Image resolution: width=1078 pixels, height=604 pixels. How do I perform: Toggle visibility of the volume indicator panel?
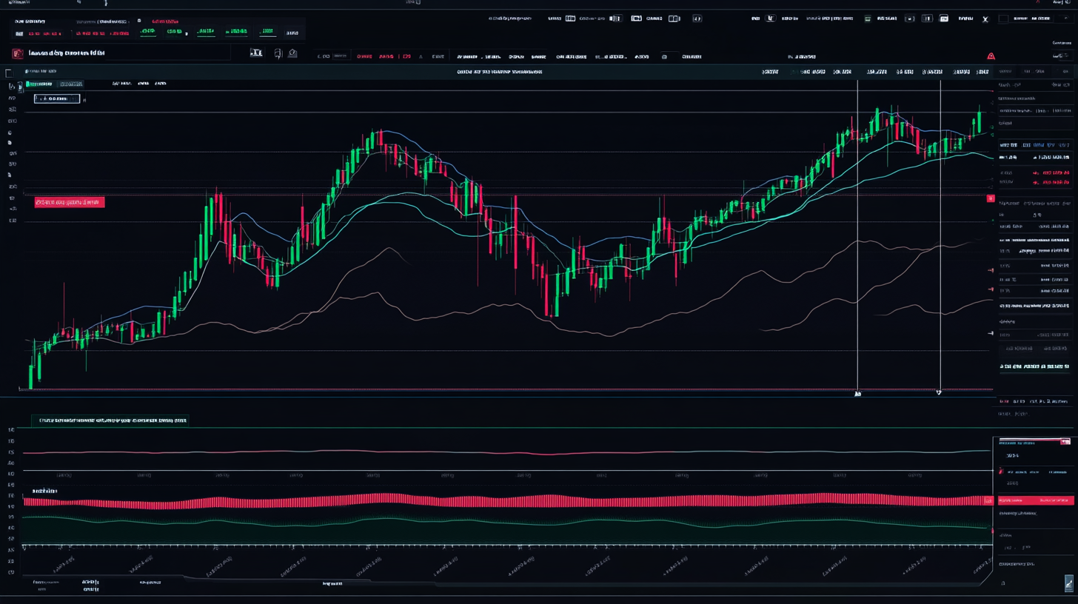point(43,491)
